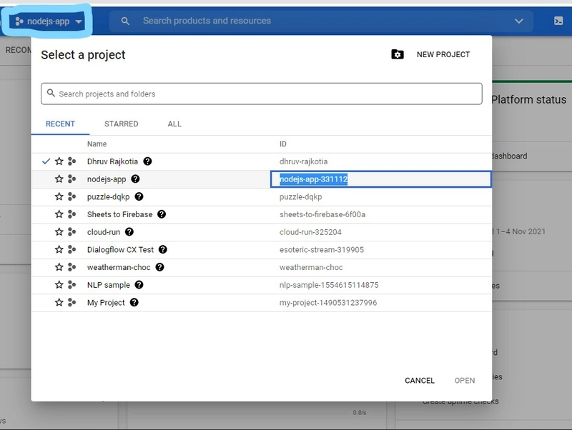
Task: Click highlighted ID nodejs-app-331112
Action: pyautogui.click(x=313, y=179)
